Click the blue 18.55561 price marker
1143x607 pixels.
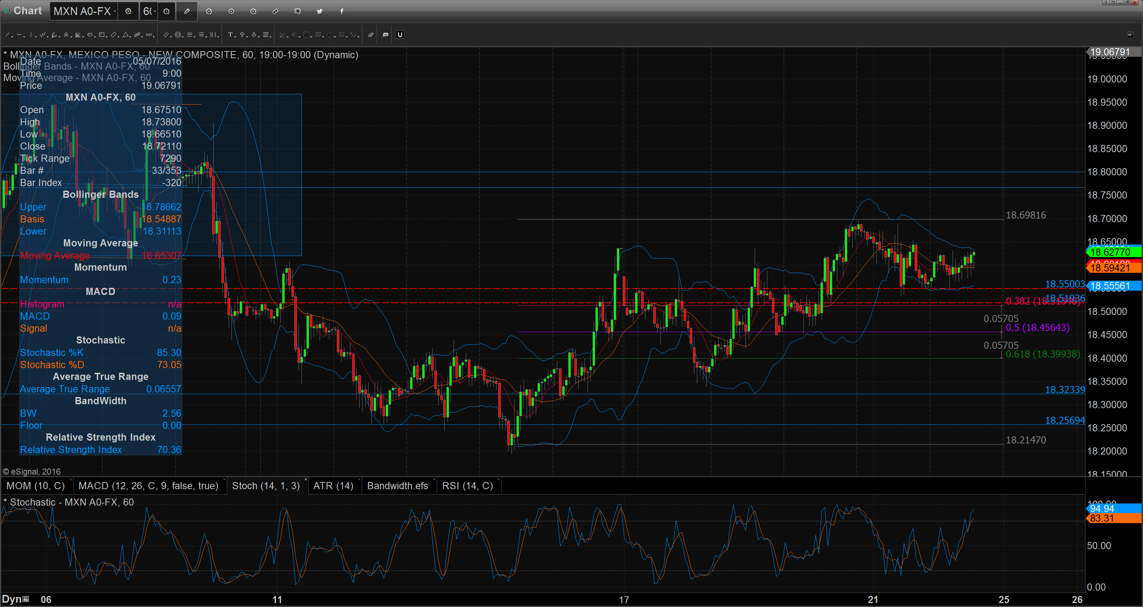click(1113, 286)
